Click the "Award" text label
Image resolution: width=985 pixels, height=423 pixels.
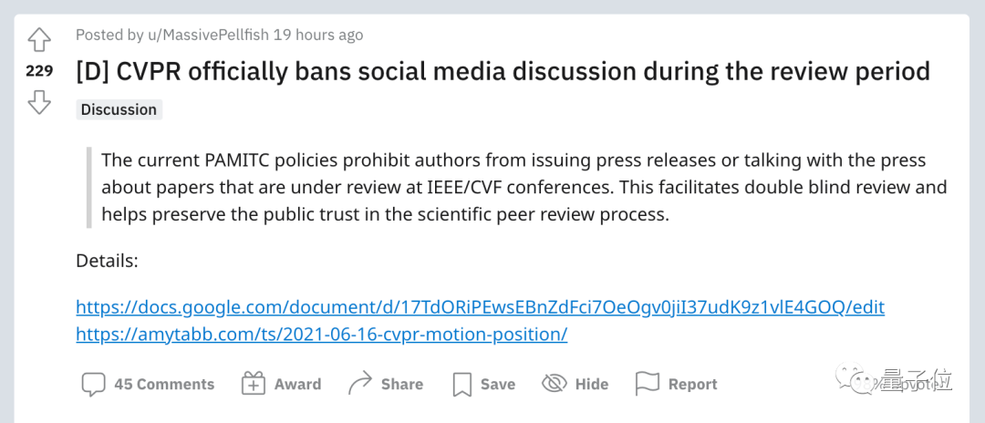[x=297, y=384]
